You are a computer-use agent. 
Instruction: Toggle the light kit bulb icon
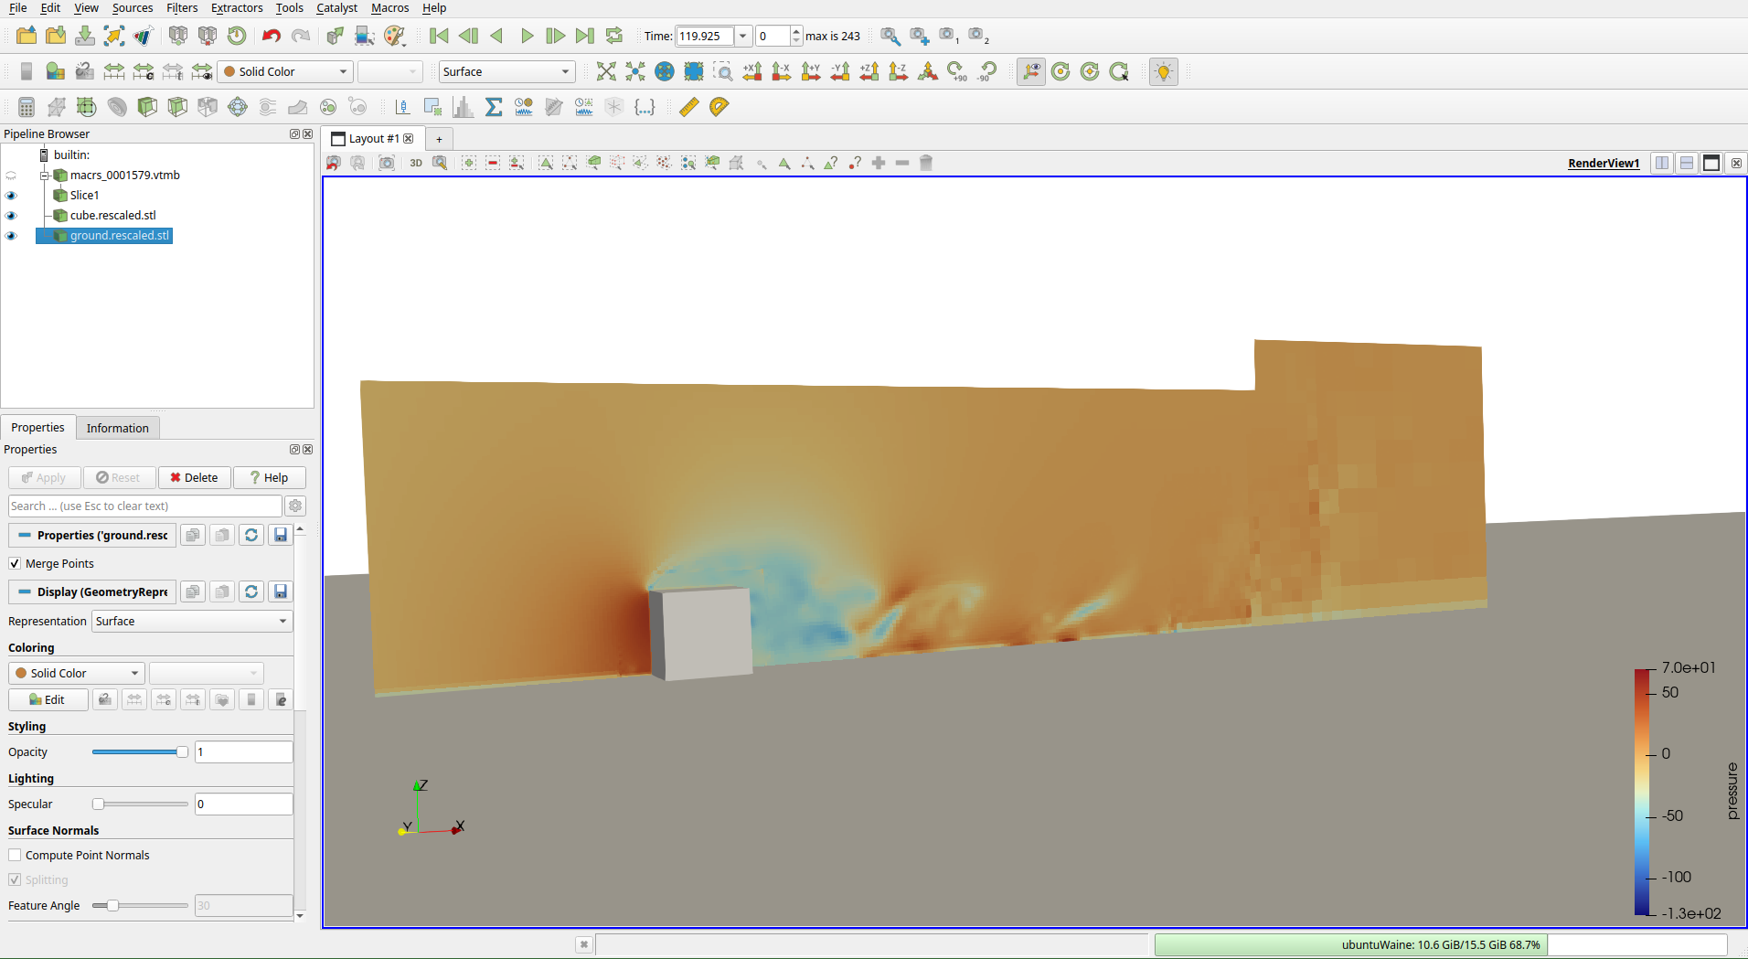tap(1163, 71)
